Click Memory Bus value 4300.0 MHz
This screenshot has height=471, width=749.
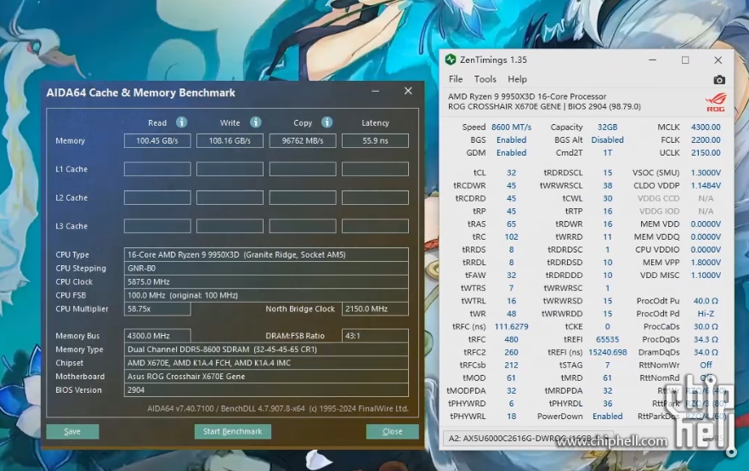tap(157, 336)
